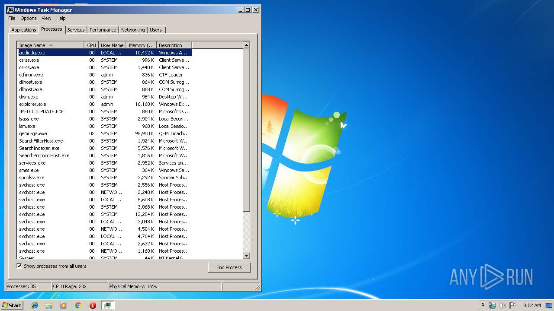The image size is (554, 311).
Task: Select the services.exe process
Action: [104, 163]
